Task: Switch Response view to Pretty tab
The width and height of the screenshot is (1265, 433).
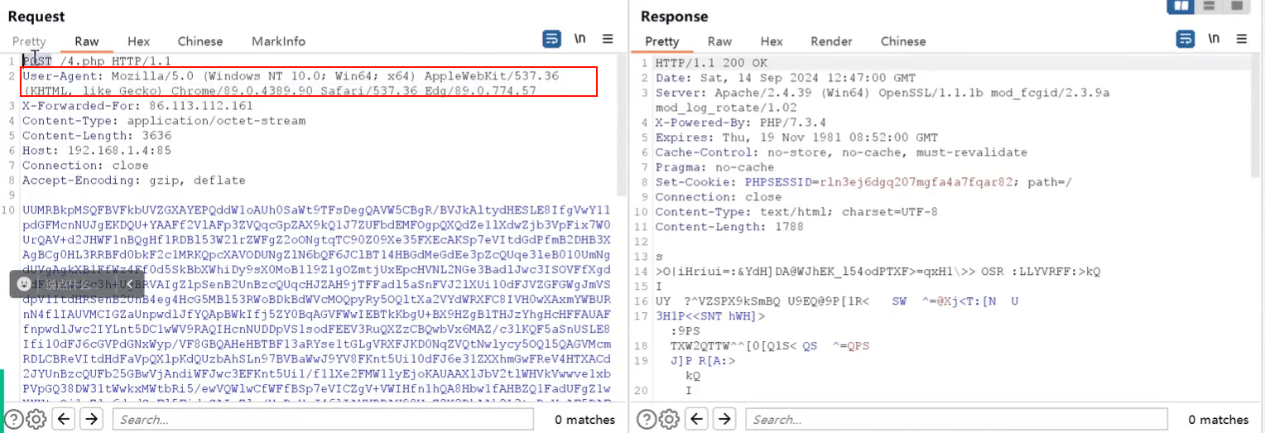Action: [662, 41]
